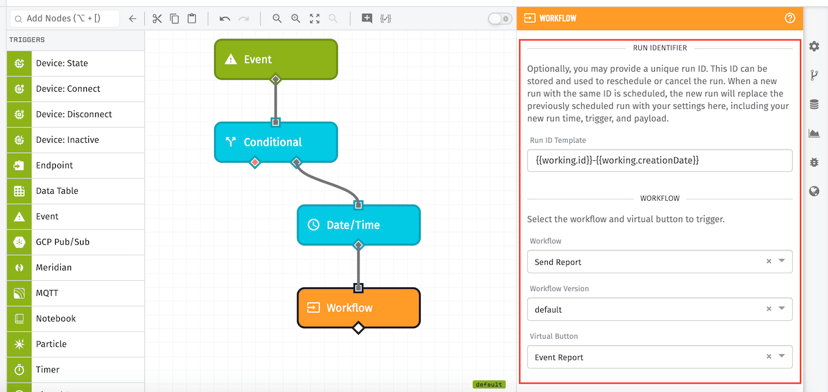Fit workflow to screen icon
The image size is (828, 392).
[315, 19]
